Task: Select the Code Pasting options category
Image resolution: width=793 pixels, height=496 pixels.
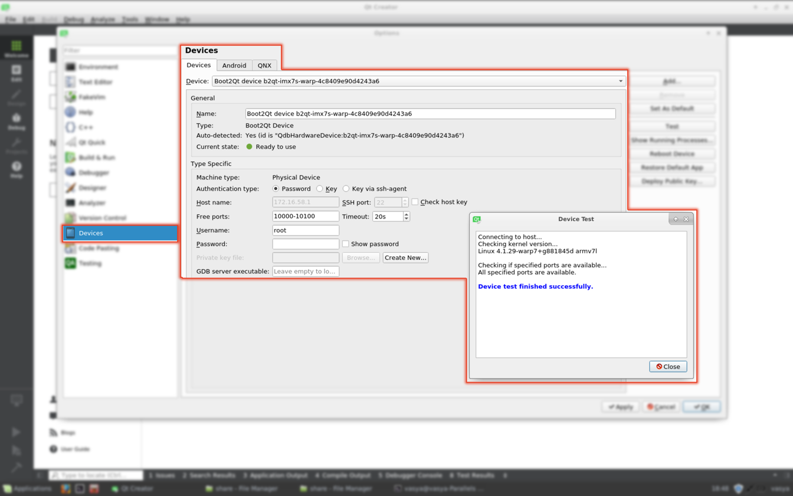Action: pos(120,248)
